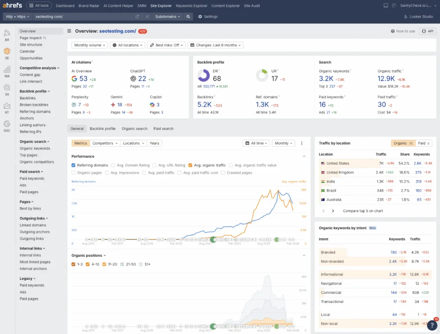Open the Compare top 5 on chart link
Image resolution: width=440 pixels, height=334 pixels.
click(364, 211)
